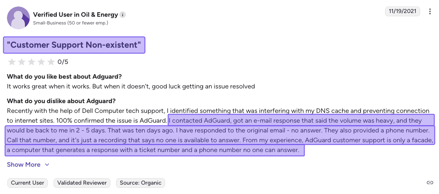Click the Verified User in Oil & Energy name
Image resolution: width=439 pixels, height=194 pixels.
pos(75,15)
